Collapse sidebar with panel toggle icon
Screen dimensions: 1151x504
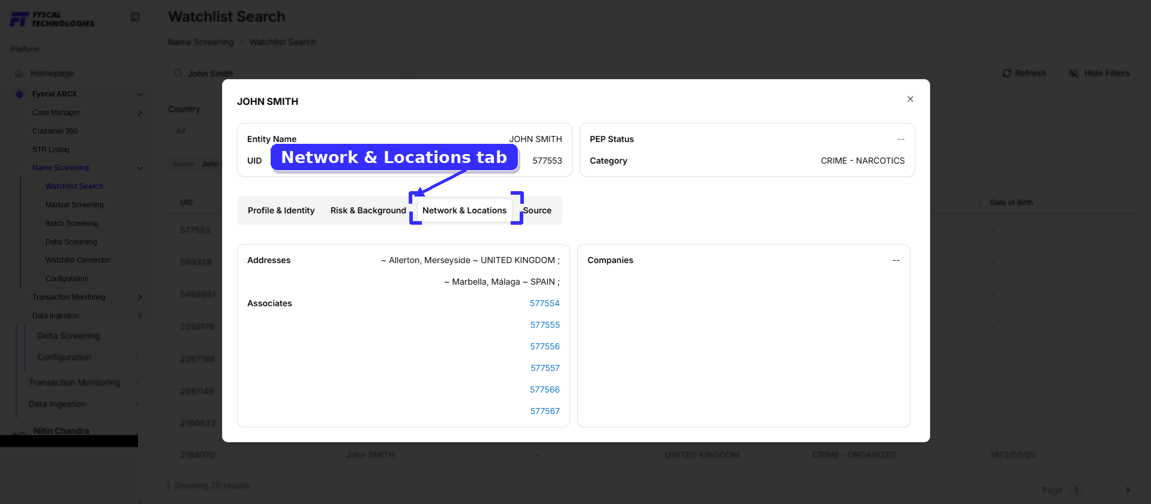(135, 17)
